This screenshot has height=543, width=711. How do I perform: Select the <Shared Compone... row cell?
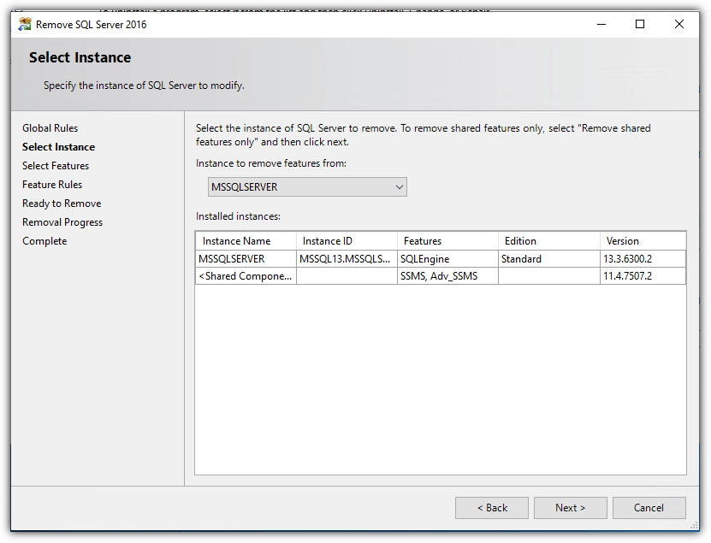coord(246,276)
